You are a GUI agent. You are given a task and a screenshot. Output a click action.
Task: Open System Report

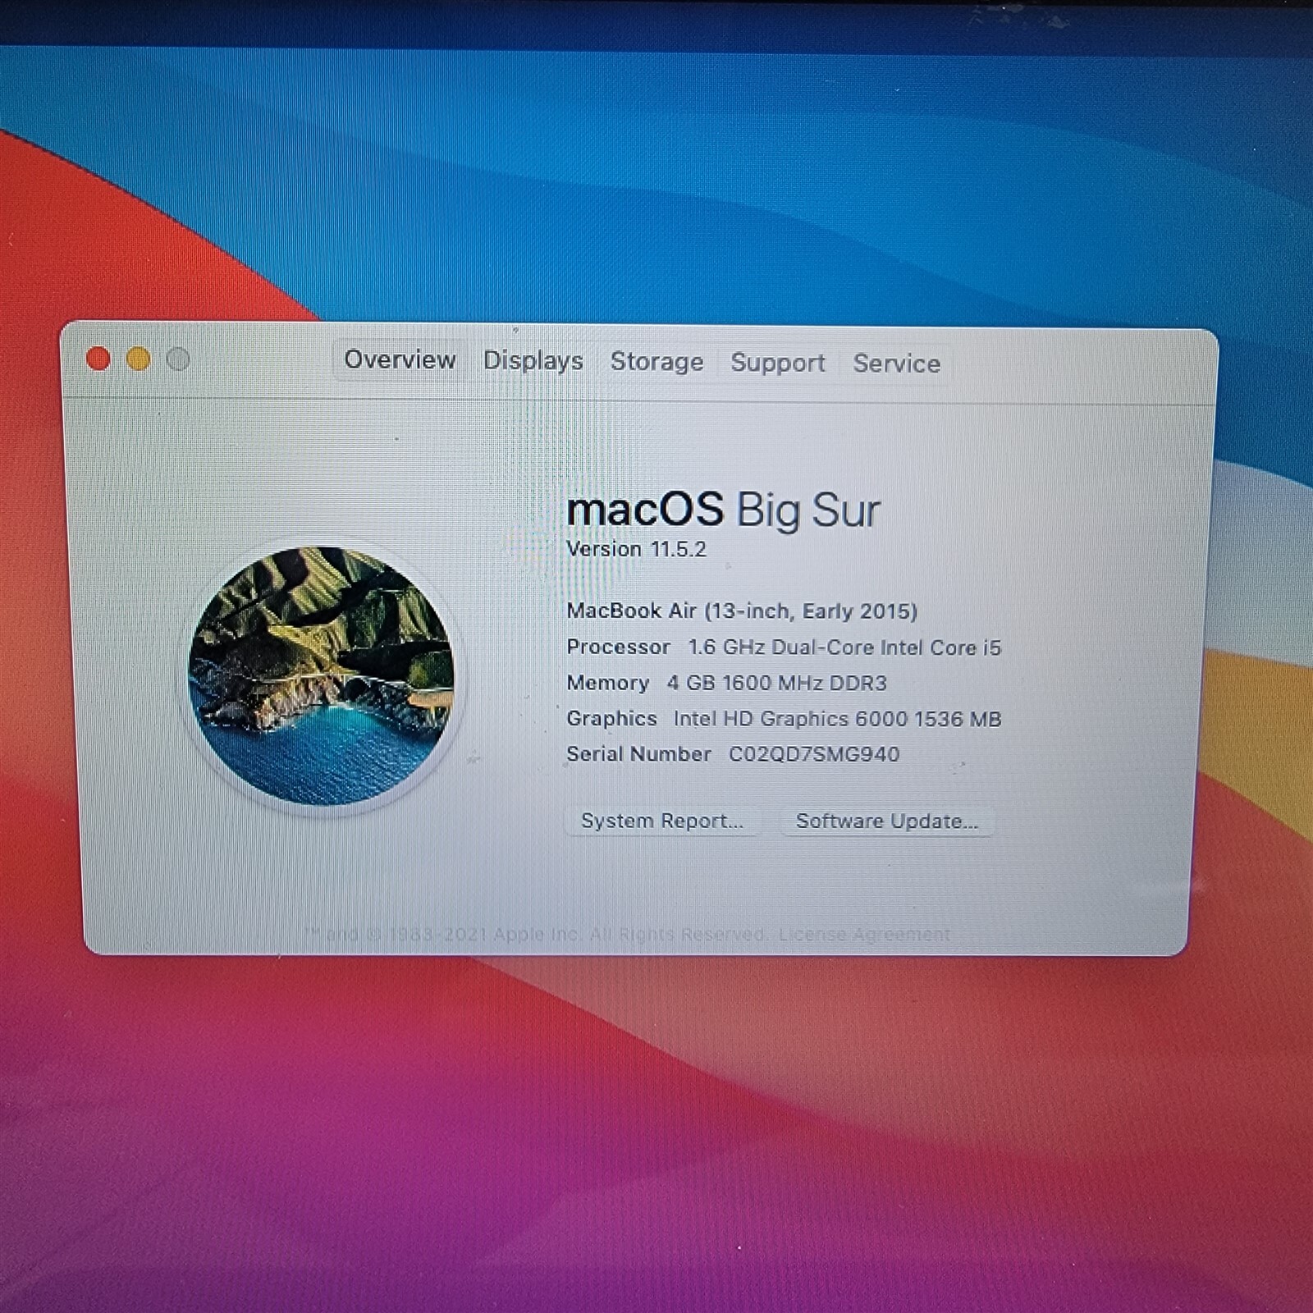[662, 821]
